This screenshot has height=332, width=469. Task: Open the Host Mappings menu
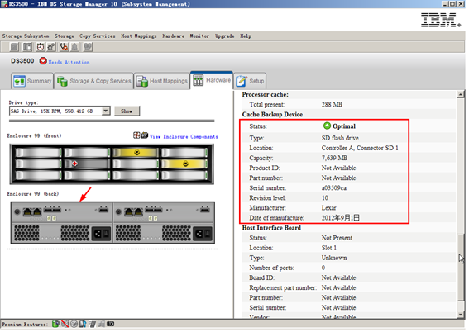pyautogui.click(x=138, y=36)
